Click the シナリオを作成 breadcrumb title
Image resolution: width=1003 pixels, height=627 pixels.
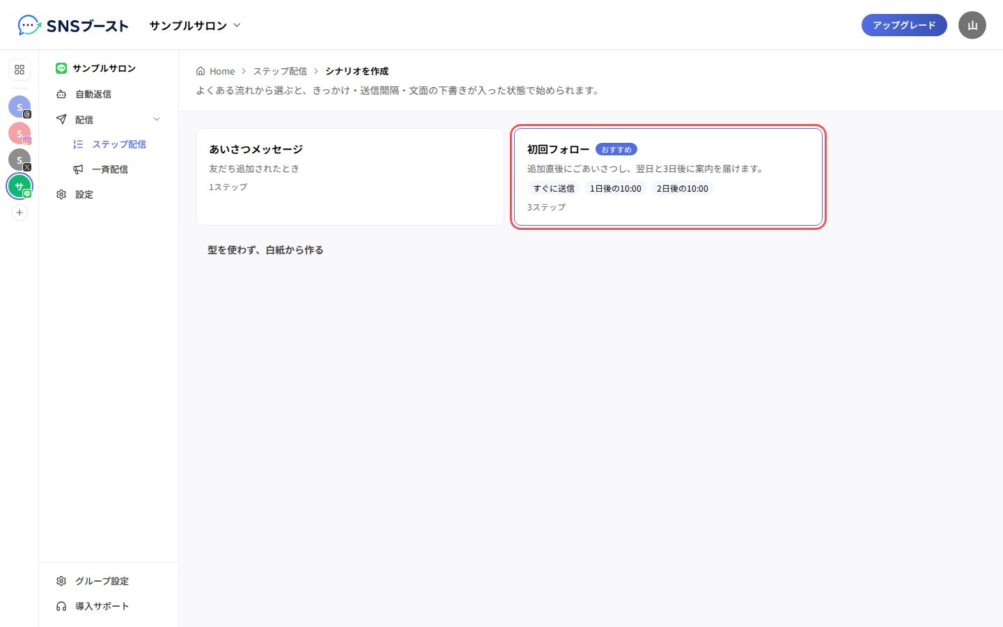(357, 71)
